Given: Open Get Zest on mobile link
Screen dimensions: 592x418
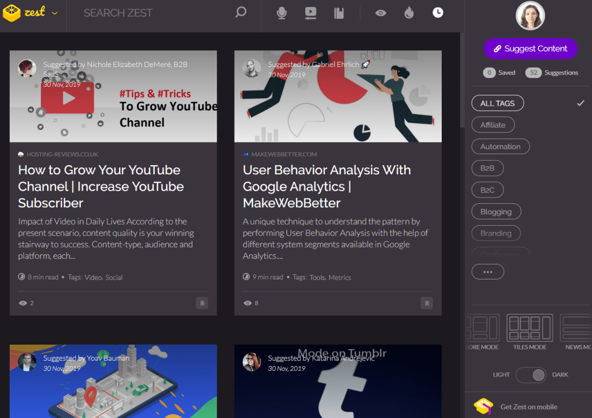Looking at the screenshot, I should (x=528, y=406).
